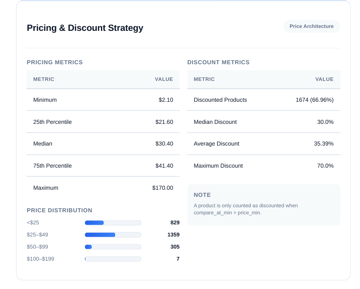This screenshot has height=289, width=360.
Task: Select the Average Discount row
Action: coord(264,144)
